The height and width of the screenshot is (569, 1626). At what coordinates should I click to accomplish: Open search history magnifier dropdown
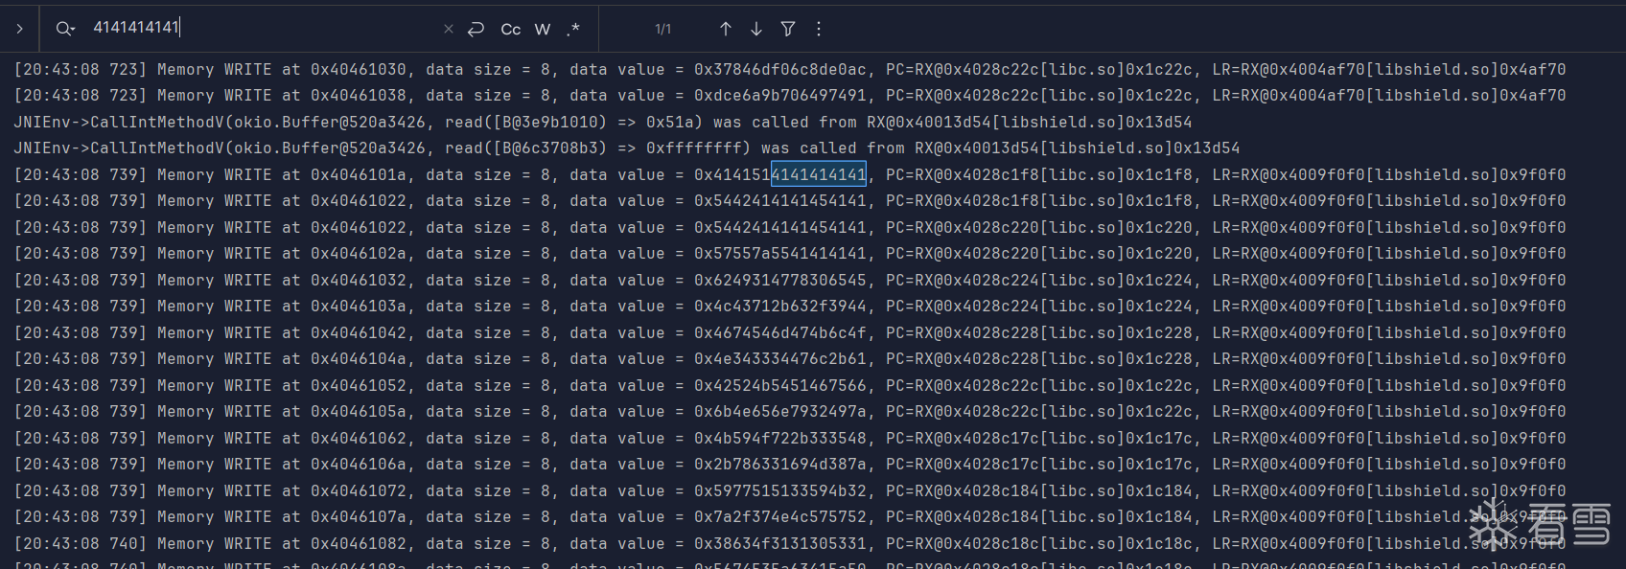[65, 29]
